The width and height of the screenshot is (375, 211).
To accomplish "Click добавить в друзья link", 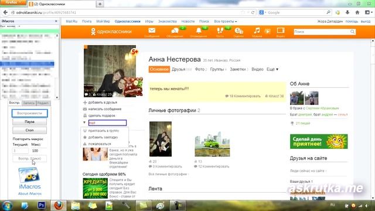I will 103,103.
